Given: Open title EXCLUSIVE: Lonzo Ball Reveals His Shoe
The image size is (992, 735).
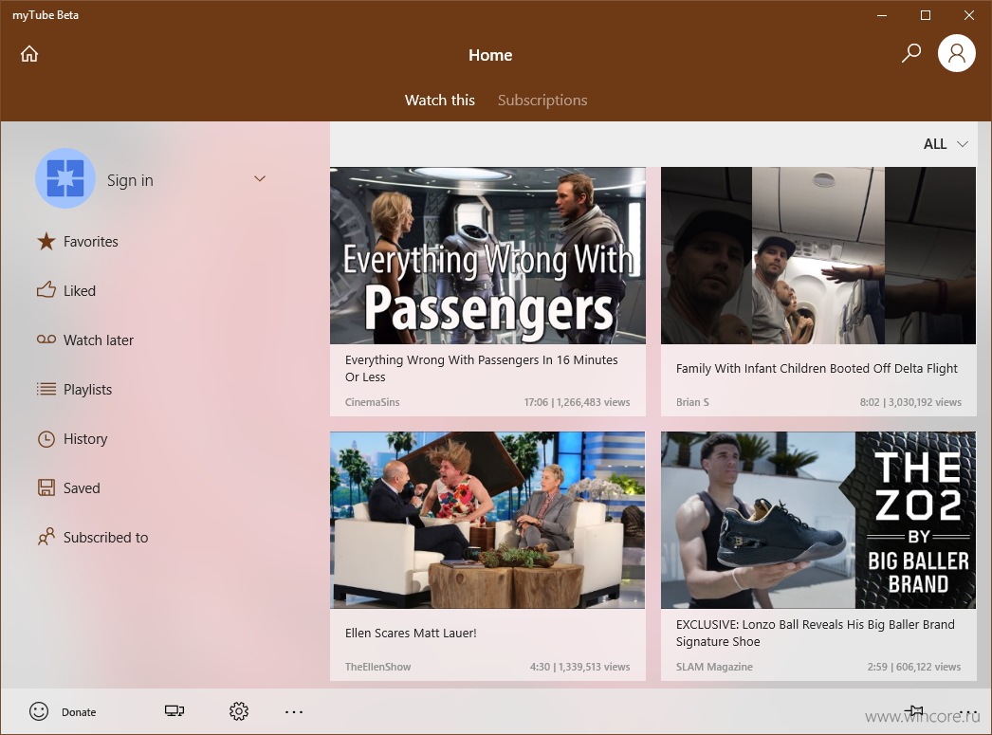Looking at the screenshot, I should tap(815, 633).
